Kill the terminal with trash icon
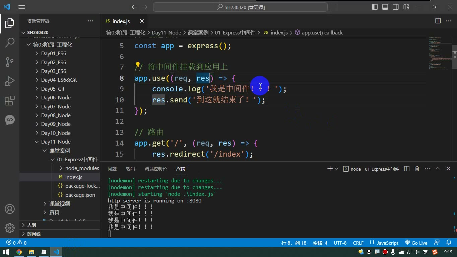This screenshot has width=457, height=257. [x=417, y=169]
